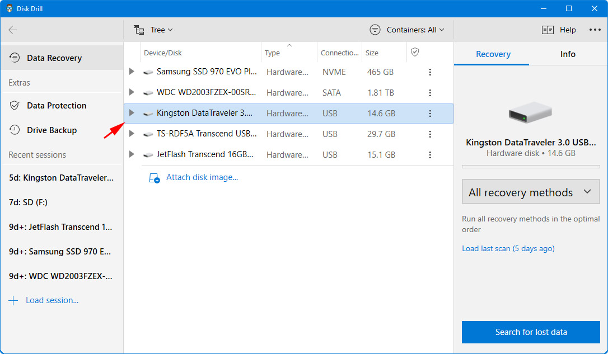Screen dimensions: 608x354
Task: Click the Tree view icon in toolbar
Action: point(139,30)
